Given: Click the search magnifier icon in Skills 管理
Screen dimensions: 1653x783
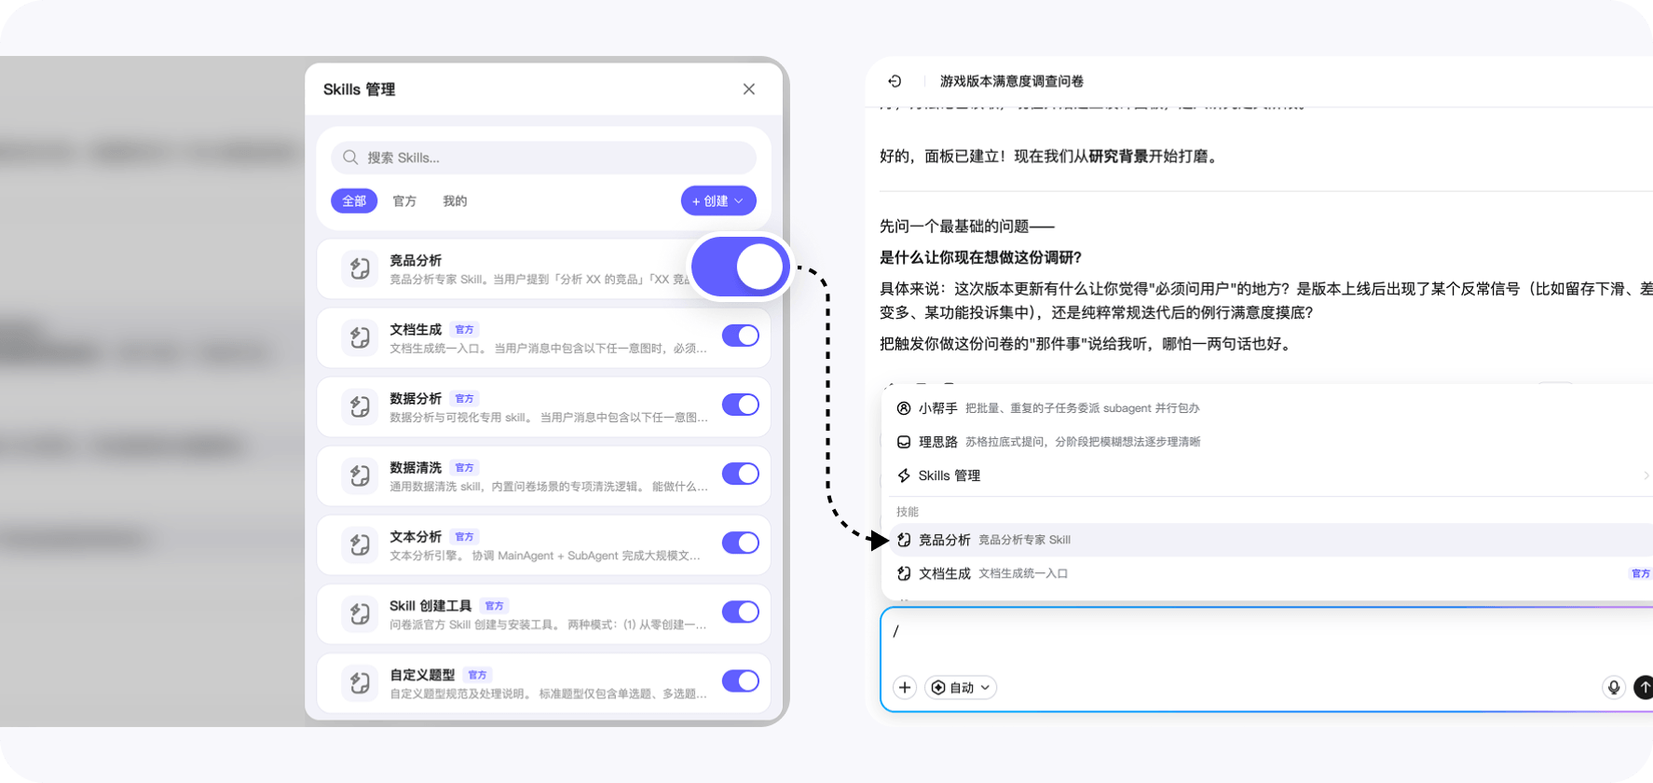Looking at the screenshot, I should click(x=350, y=158).
